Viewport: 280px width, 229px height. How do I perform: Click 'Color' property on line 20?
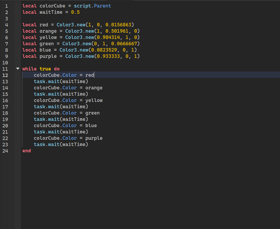(x=69, y=126)
